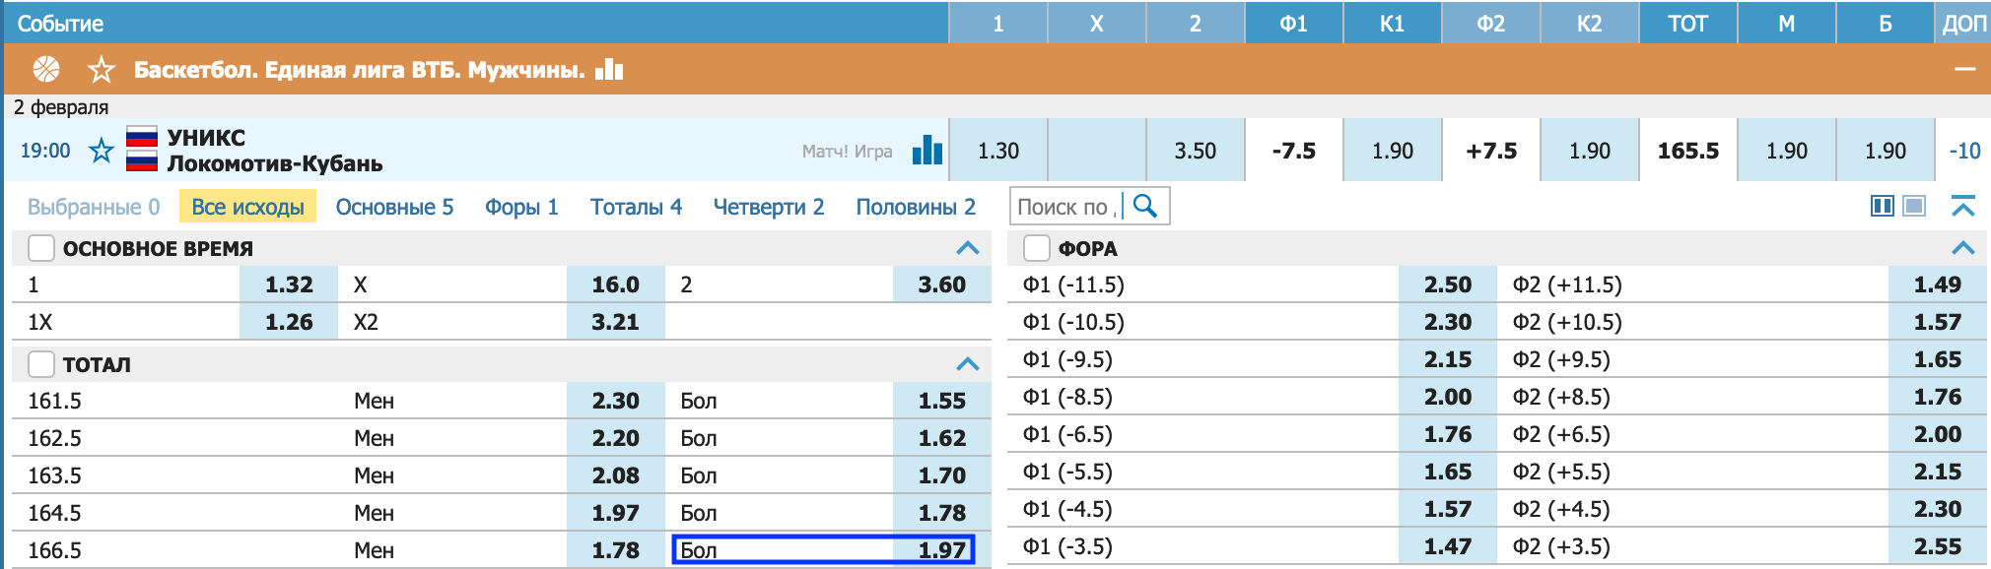Open the Тоталы 4 tab

pyautogui.click(x=636, y=207)
